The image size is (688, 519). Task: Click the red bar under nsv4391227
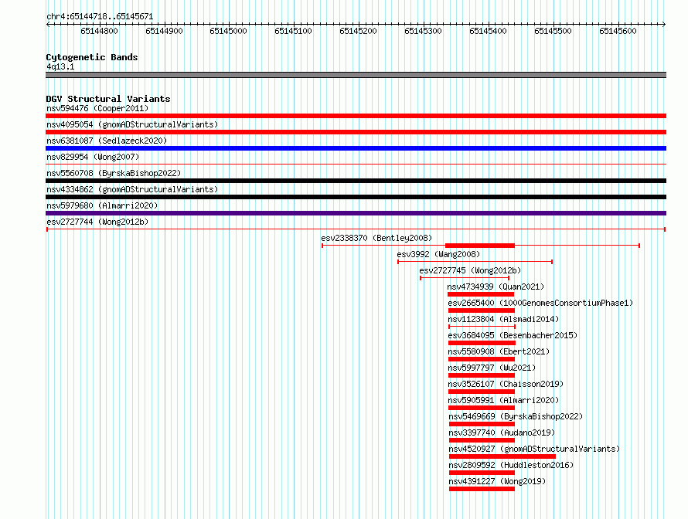click(482, 489)
